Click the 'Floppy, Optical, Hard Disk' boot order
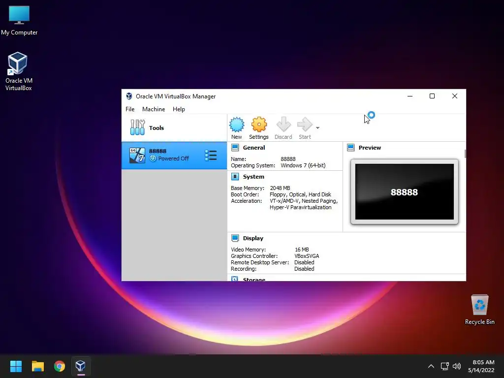Screen dimensions: 504x378 pyautogui.click(x=300, y=194)
